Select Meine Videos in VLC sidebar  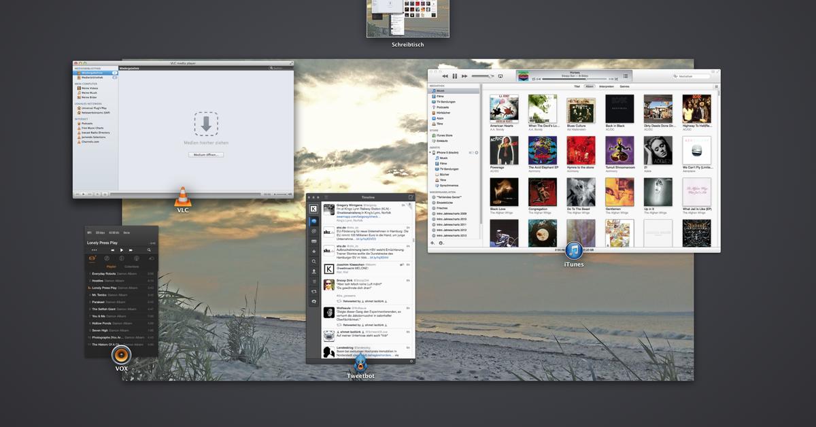[88, 88]
